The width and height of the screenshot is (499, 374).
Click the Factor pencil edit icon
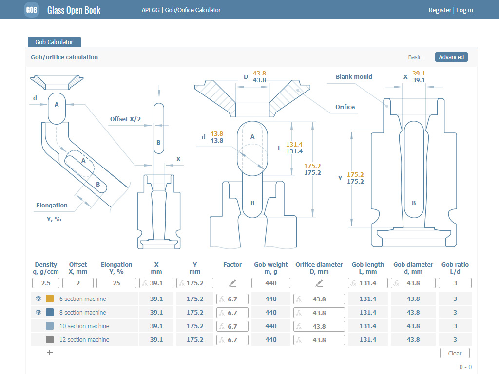point(232,283)
